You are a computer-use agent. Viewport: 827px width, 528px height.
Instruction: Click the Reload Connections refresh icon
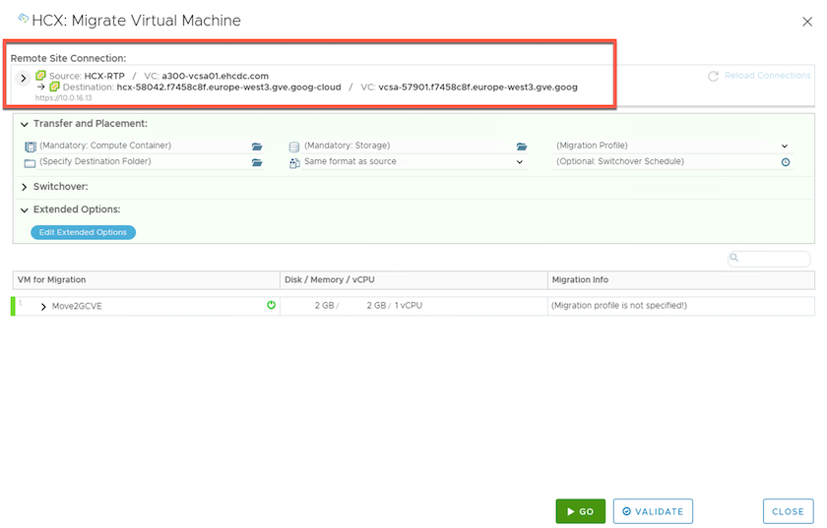click(713, 77)
